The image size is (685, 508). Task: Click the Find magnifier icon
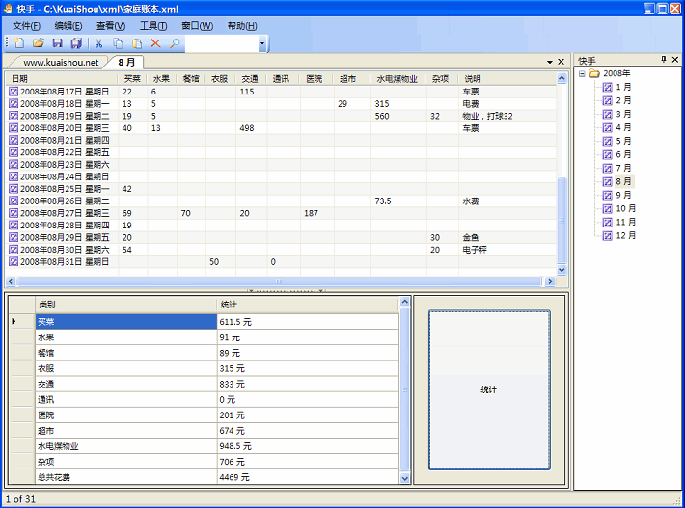click(175, 43)
